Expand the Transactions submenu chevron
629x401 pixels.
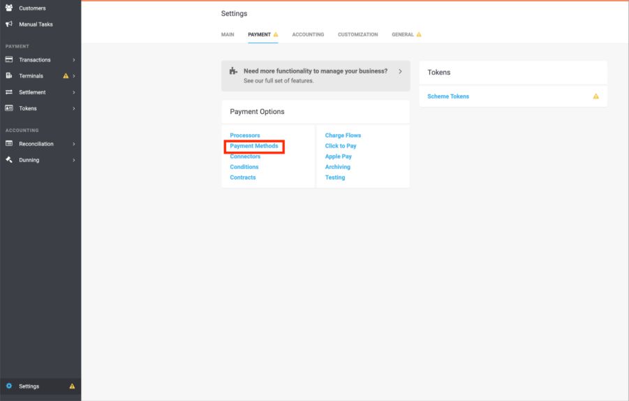pyautogui.click(x=73, y=60)
